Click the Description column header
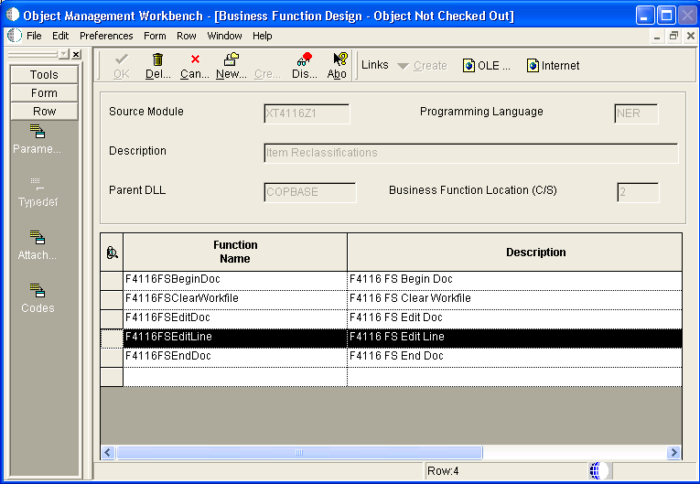 514,253
